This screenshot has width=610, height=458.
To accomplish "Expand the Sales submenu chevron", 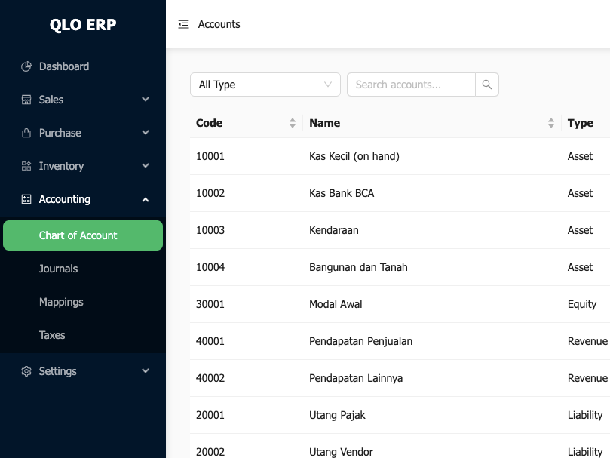I will (146, 100).
